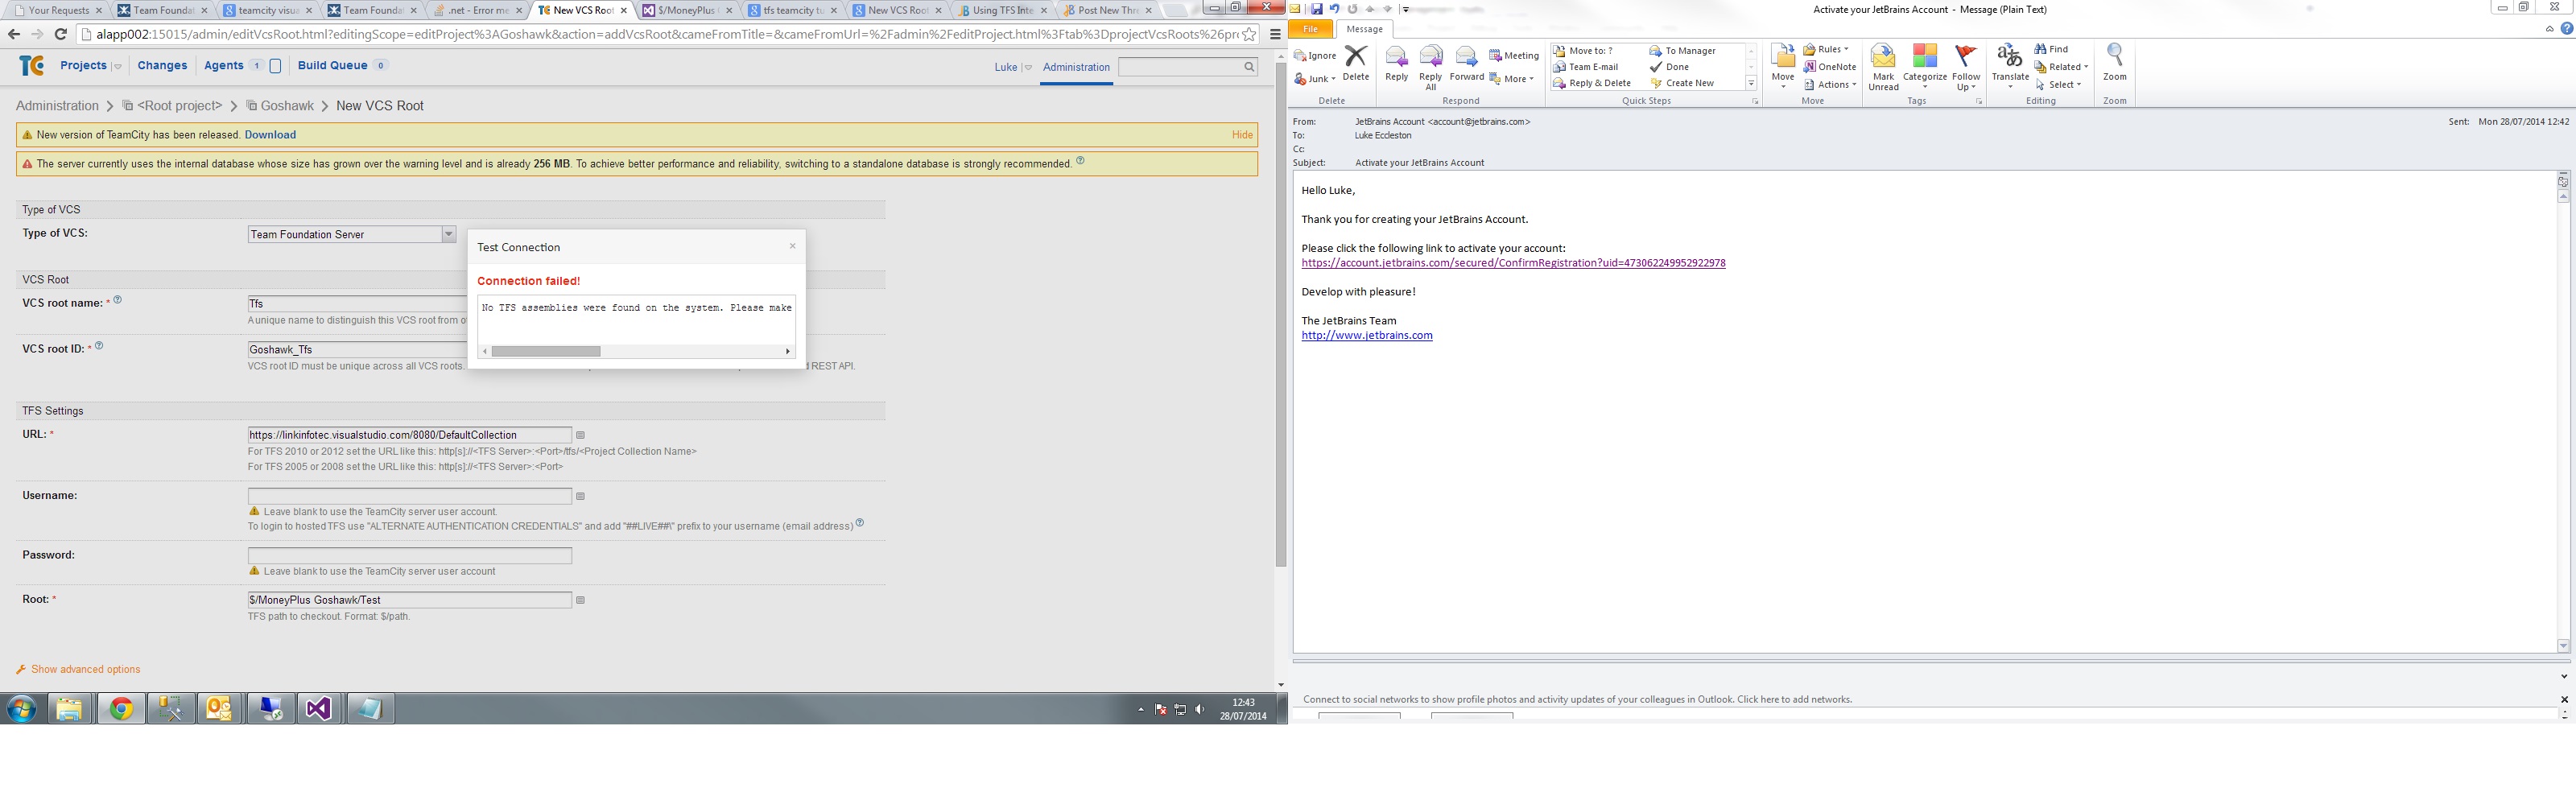The height and width of the screenshot is (792, 2576).
Task: Open the Changes tab in TeamCity
Action: pyautogui.click(x=162, y=66)
